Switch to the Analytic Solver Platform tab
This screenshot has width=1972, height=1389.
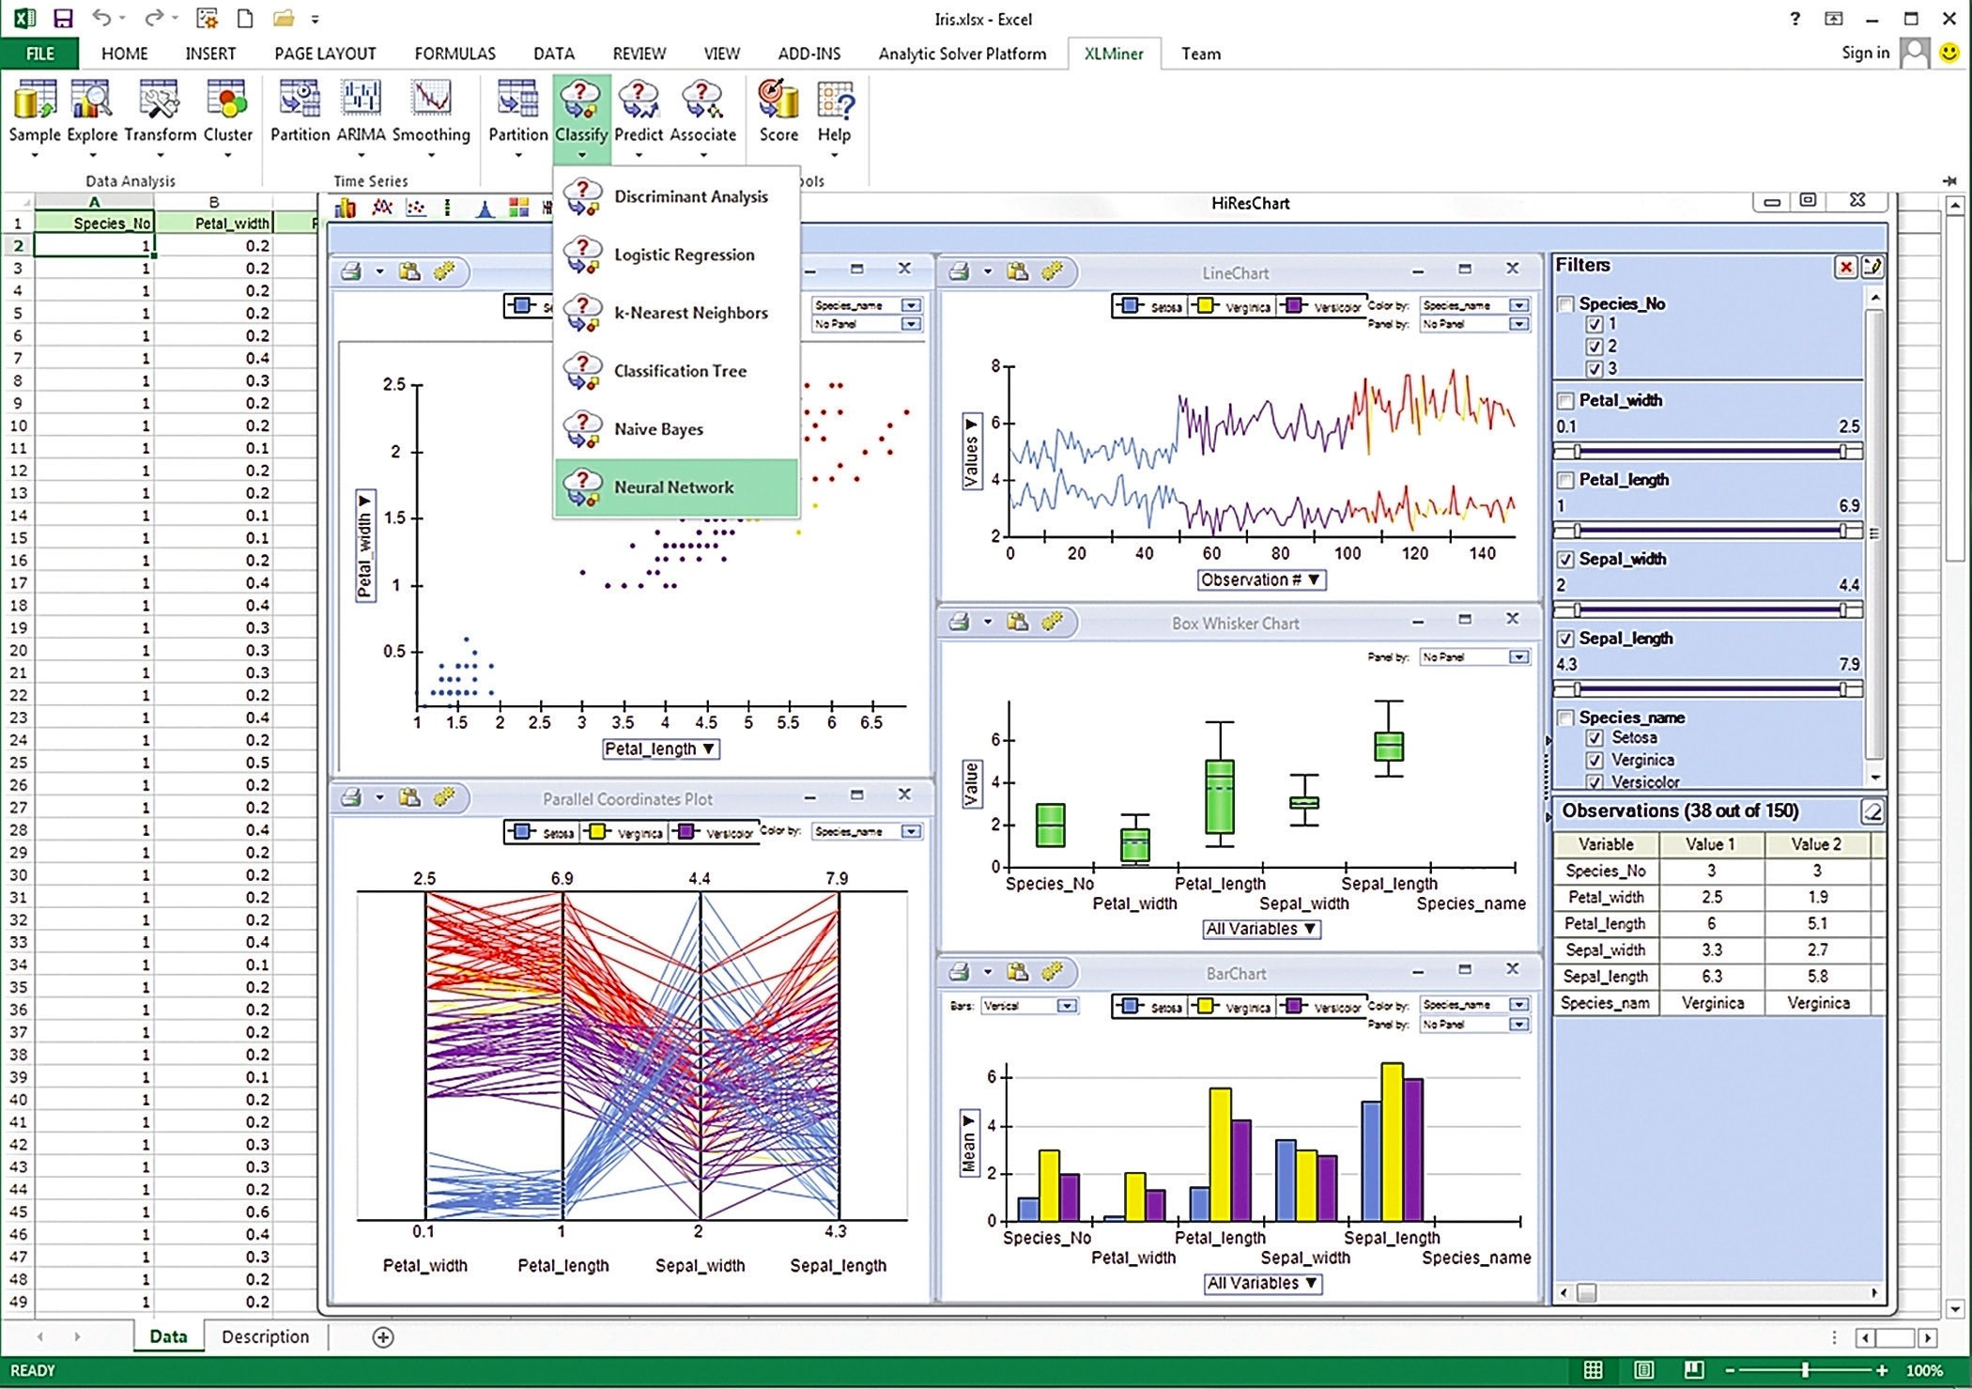pyautogui.click(x=962, y=54)
